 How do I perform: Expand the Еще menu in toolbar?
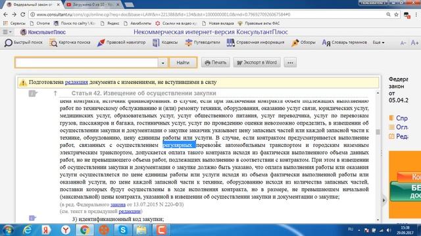coord(378,42)
